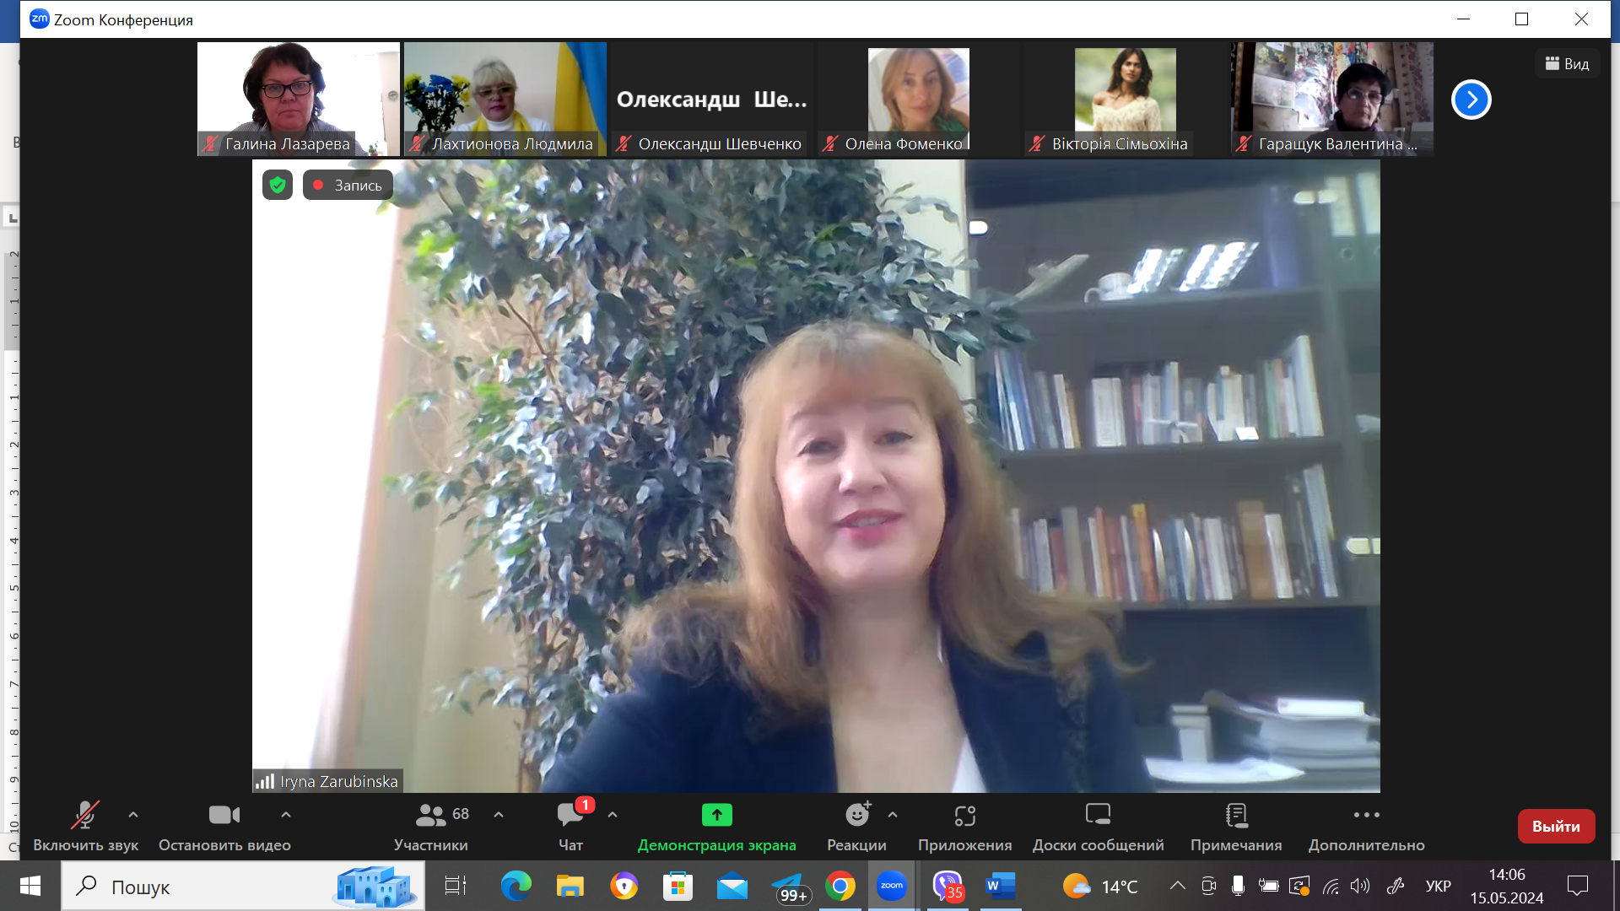Click the Запись recording indicator
Image resolution: width=1620 pixels, height=911 pixels.
click(348, 185)
